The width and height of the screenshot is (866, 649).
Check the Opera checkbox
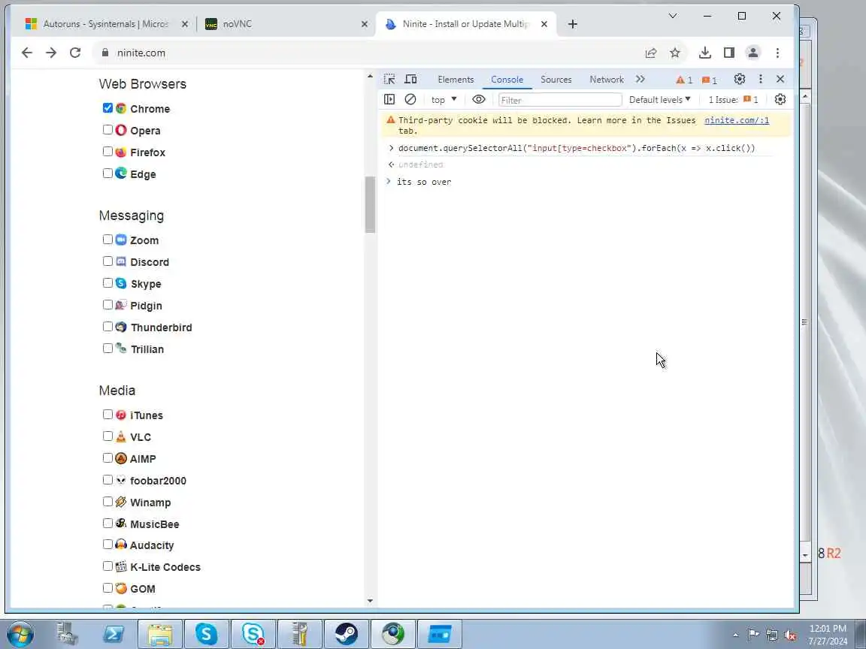tap(107, 130)
